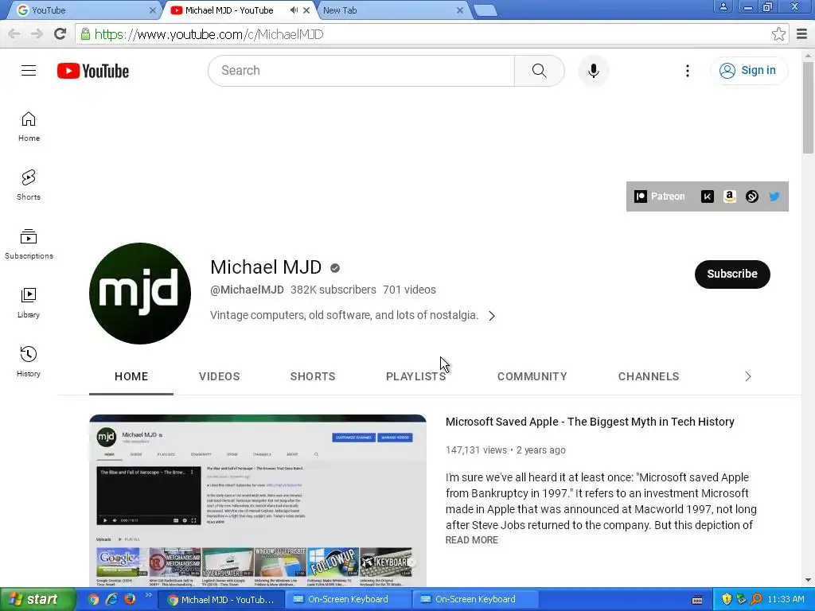Screen dimensions: 815x611
Task: Open the Windows Start menu
Action: [x=38, y=600]
